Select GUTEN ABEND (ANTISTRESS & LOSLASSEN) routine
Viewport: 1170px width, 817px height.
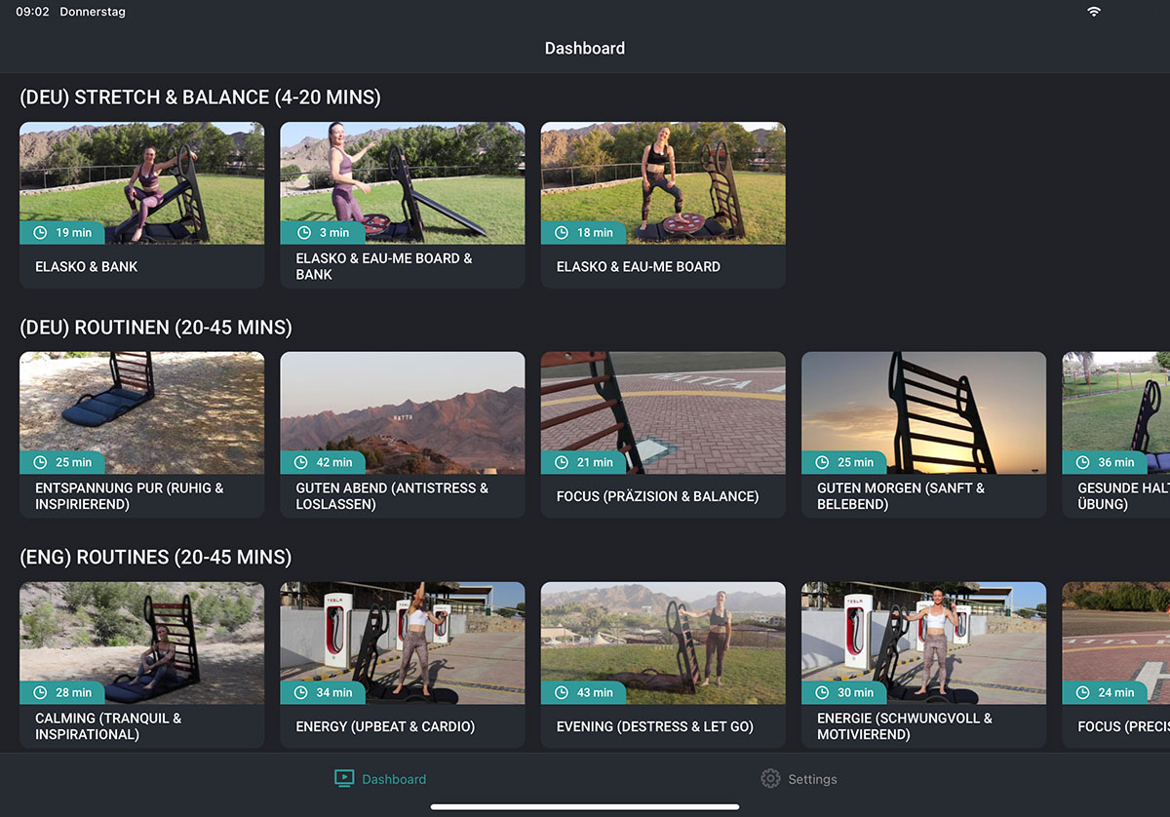403,435
